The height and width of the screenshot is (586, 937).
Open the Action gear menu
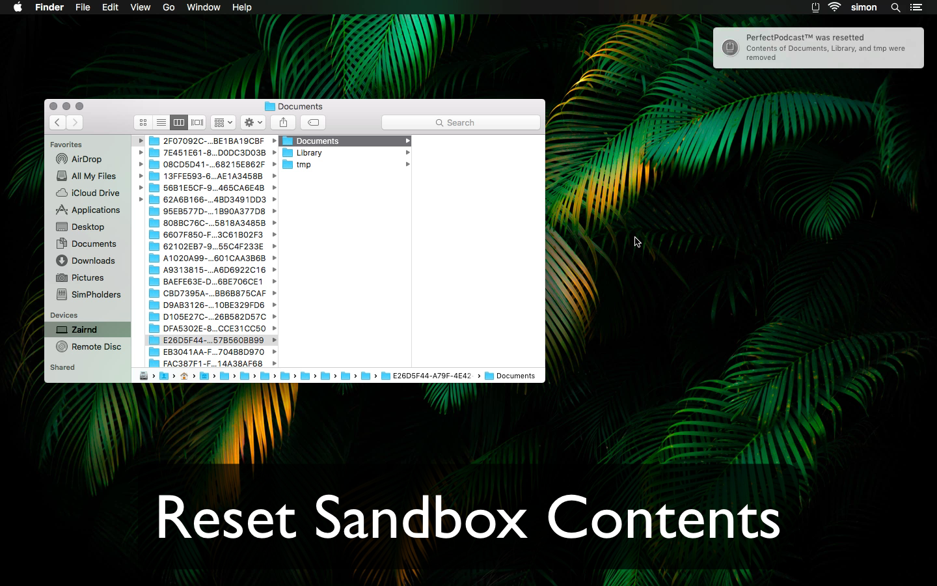(253, 122)
